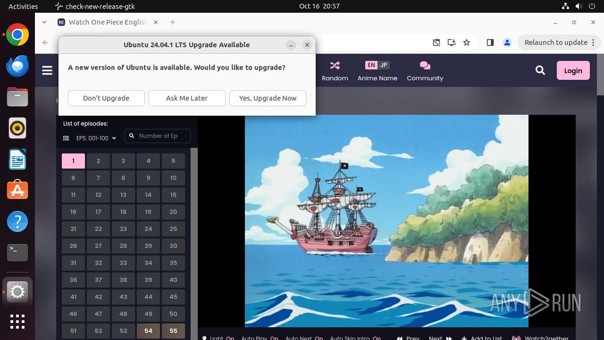The width and height of the screenshot is (604, 340).
Task: Open Chrome side panel icon
Action: click(x=490, y=42)
